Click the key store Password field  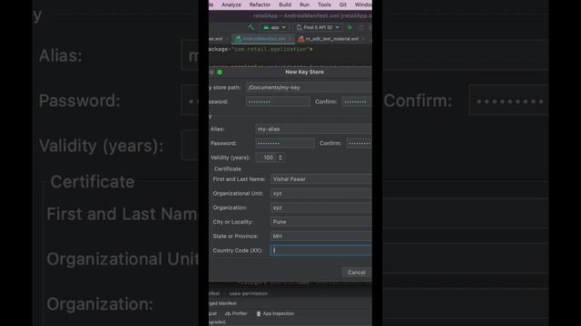tap(278, 101)
